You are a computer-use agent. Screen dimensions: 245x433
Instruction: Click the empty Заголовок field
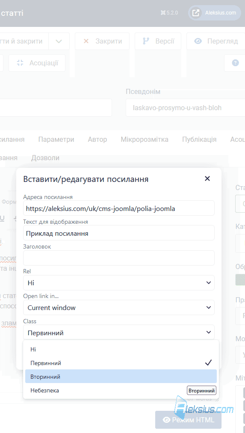pyautogui.click(x=118, y=258)
